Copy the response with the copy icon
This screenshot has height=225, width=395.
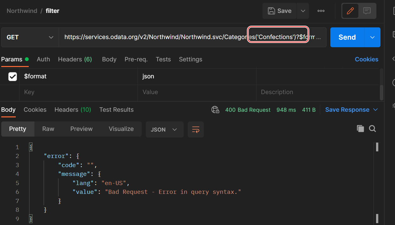pos(360,128)
